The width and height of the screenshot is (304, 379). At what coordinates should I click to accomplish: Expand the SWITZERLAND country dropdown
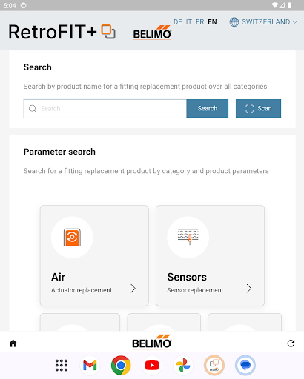pyautogui.click(x=263, y=22)
